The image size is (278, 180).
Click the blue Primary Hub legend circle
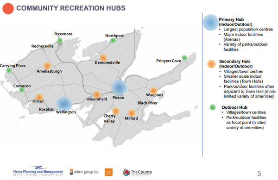[210, 23]
